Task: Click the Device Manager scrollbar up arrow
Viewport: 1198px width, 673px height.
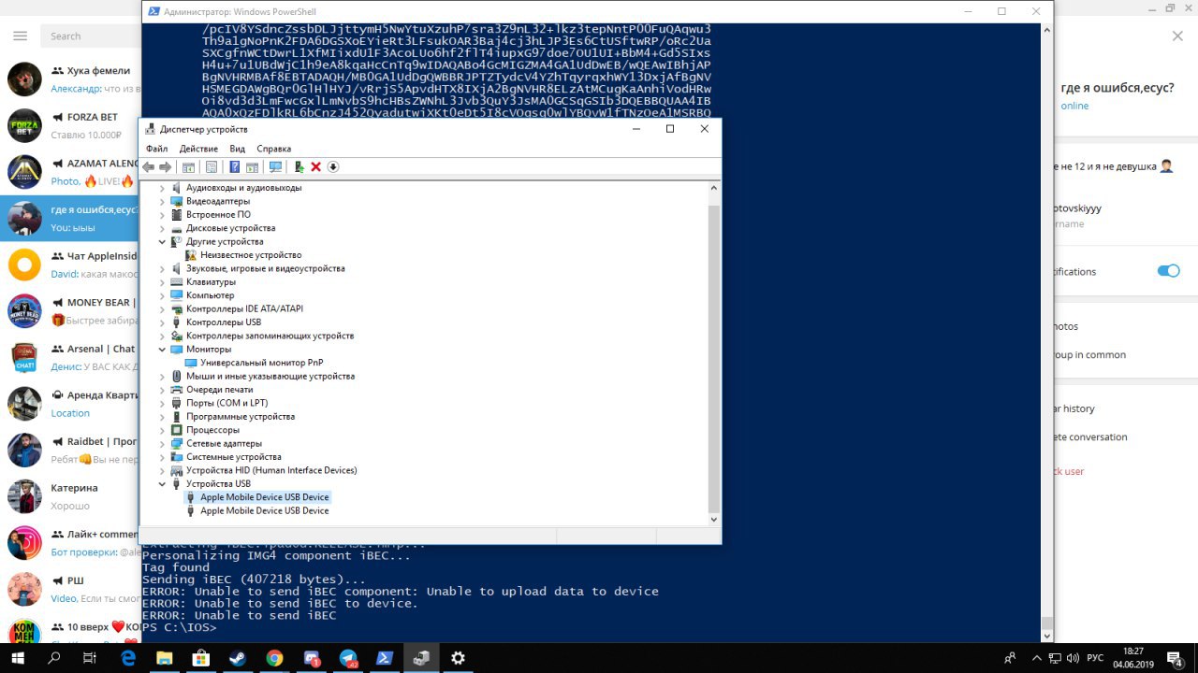Action: 714,188
